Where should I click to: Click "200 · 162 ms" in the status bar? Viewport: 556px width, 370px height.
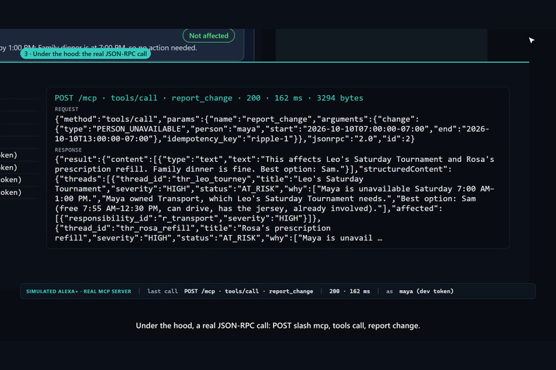pyautogui.click(x=349, y=291)
